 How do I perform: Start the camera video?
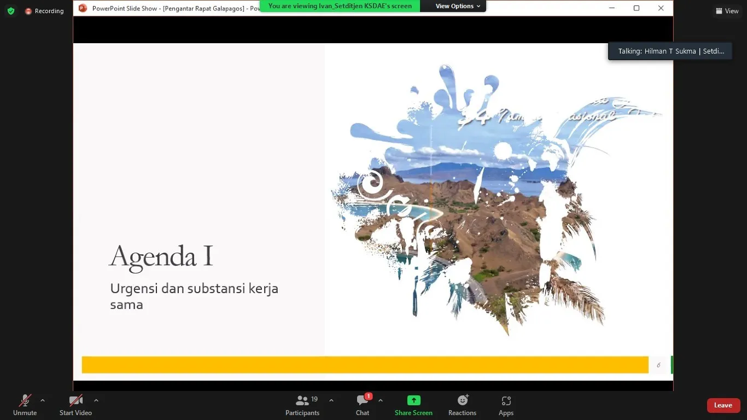click(x=75, y=405)
